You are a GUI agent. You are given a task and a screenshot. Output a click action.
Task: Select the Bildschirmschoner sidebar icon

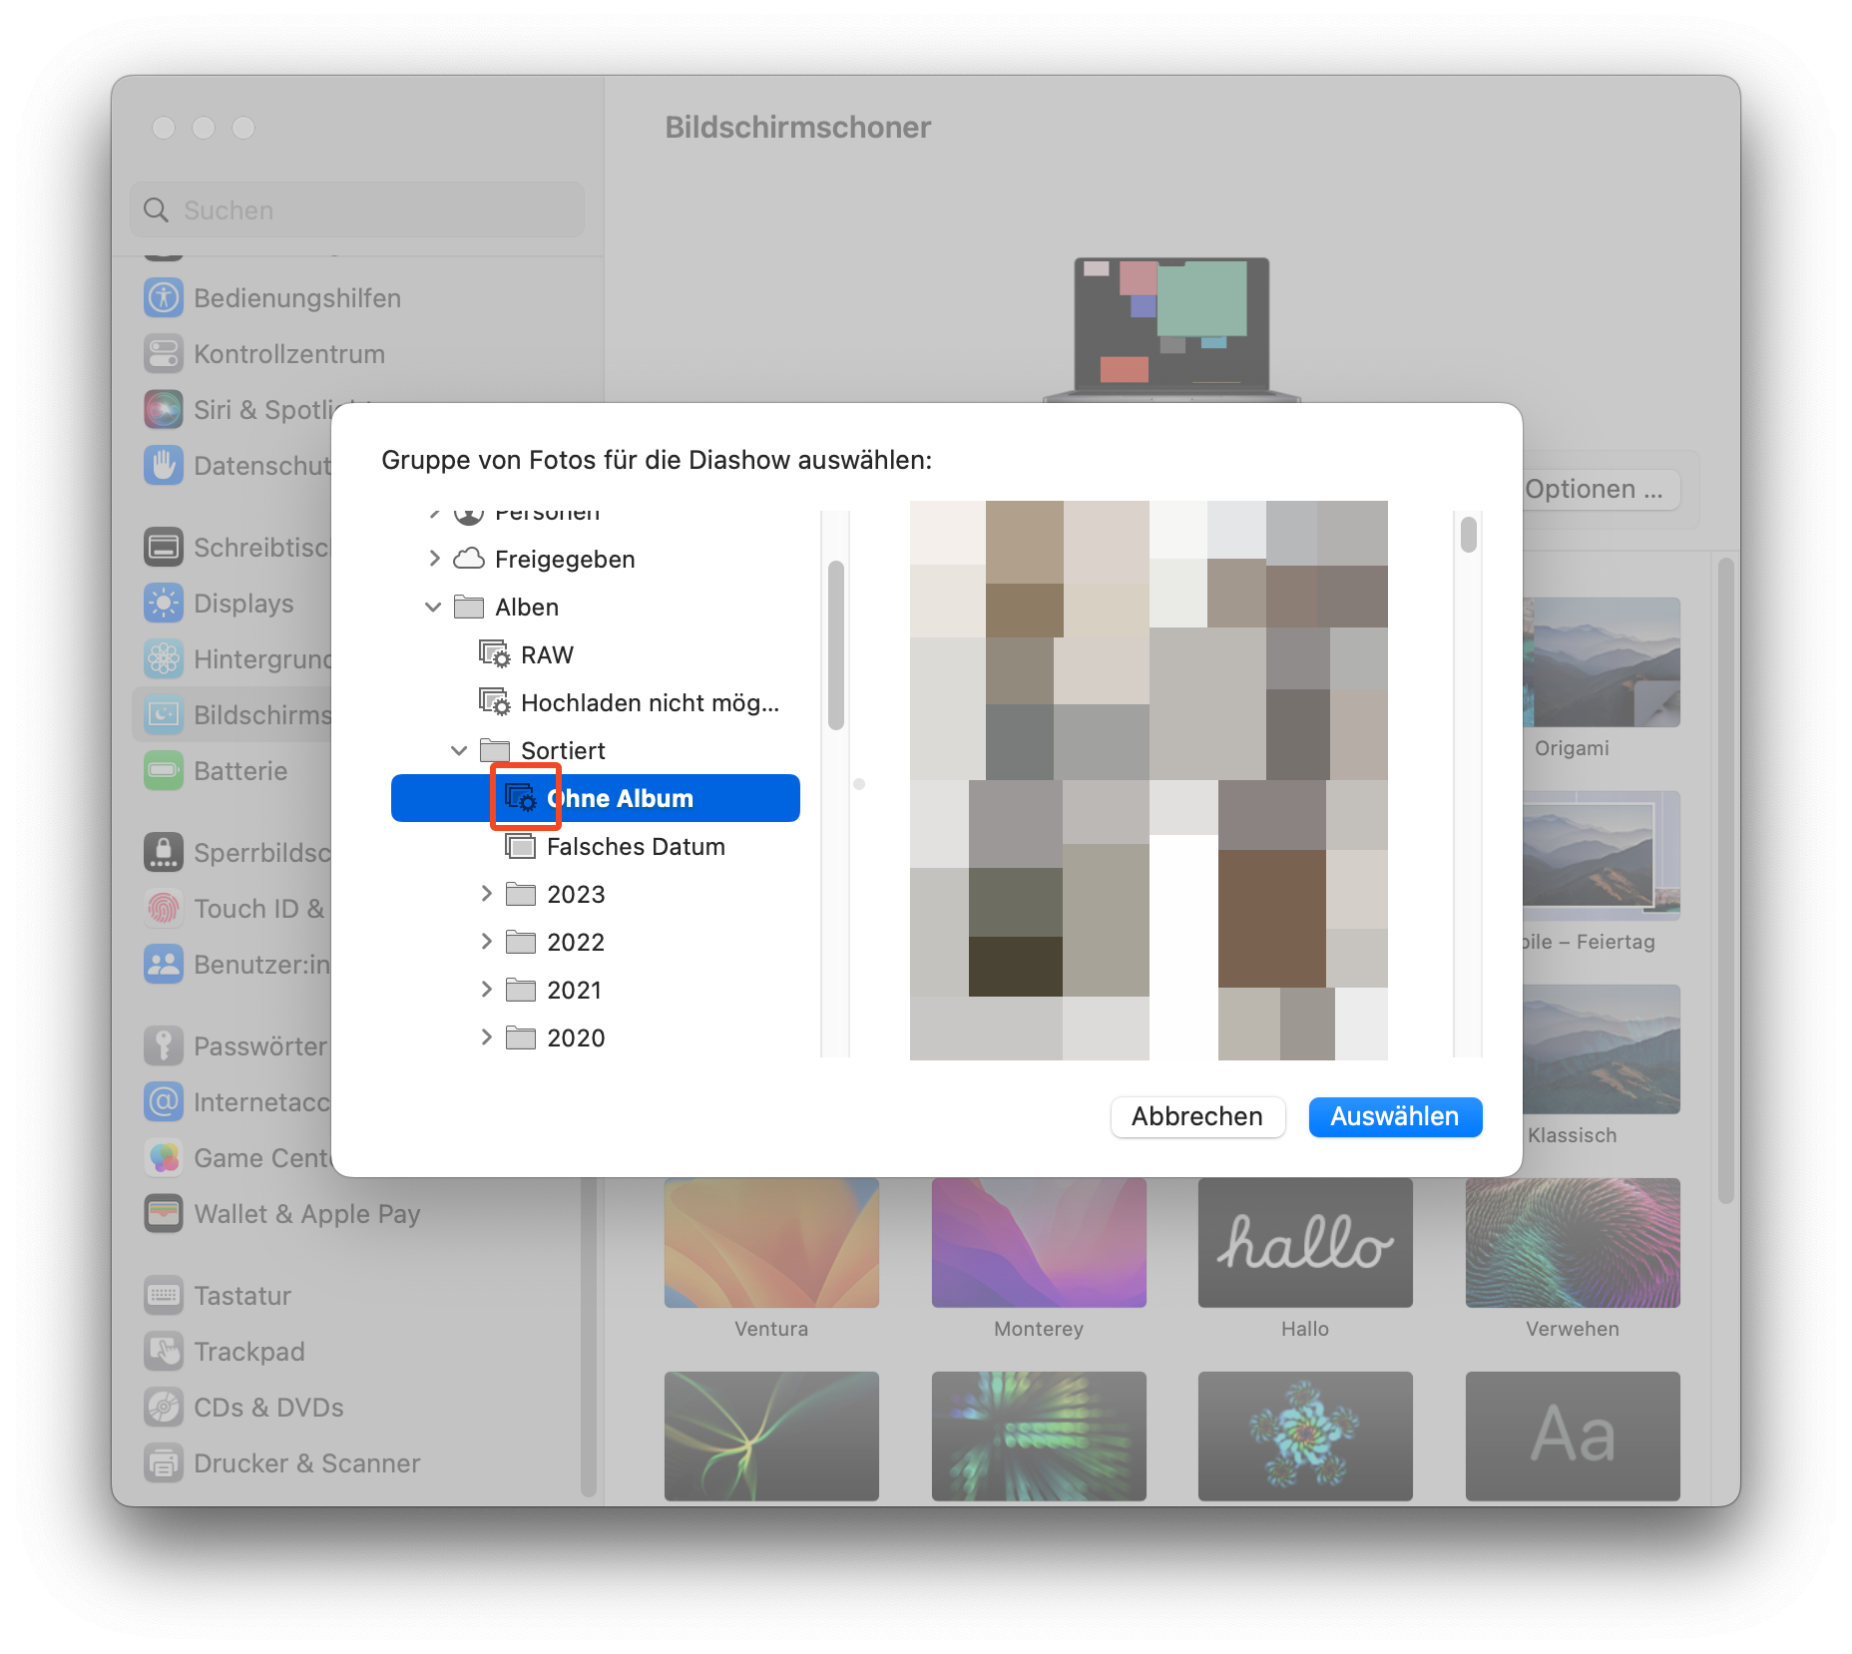(x=164, y=714)
